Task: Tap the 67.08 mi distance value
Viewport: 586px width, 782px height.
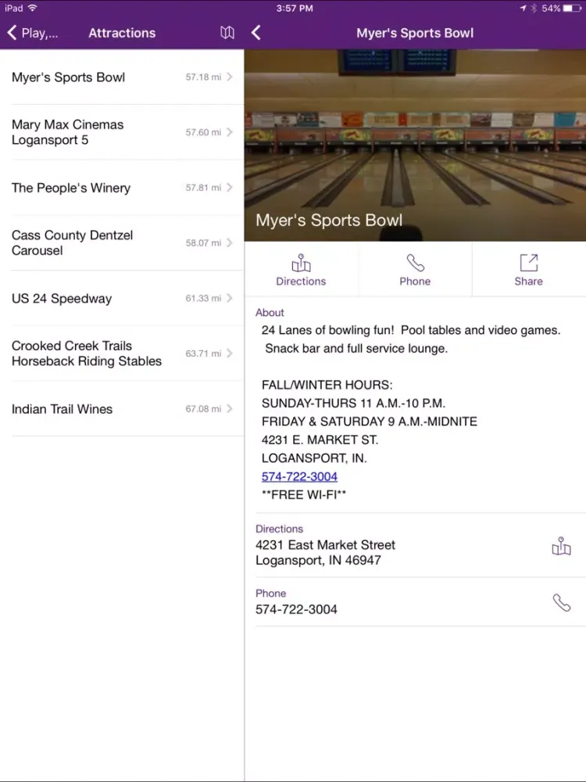Action: coord(203,409)
